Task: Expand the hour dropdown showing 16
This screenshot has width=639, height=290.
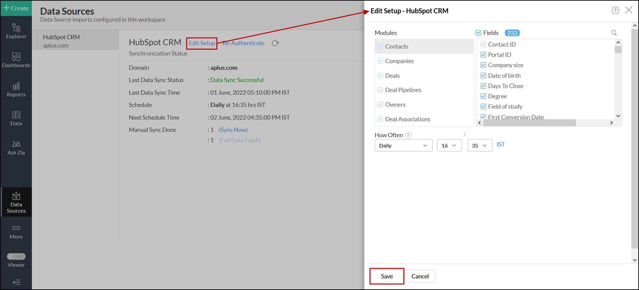Action: [x=449, y=145]
